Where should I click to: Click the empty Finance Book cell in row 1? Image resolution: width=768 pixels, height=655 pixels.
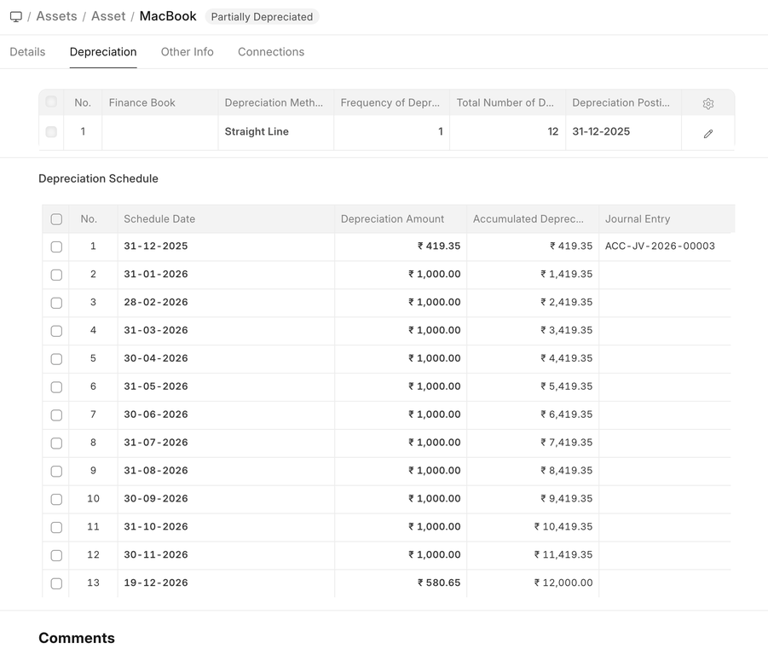click(159, 132)
